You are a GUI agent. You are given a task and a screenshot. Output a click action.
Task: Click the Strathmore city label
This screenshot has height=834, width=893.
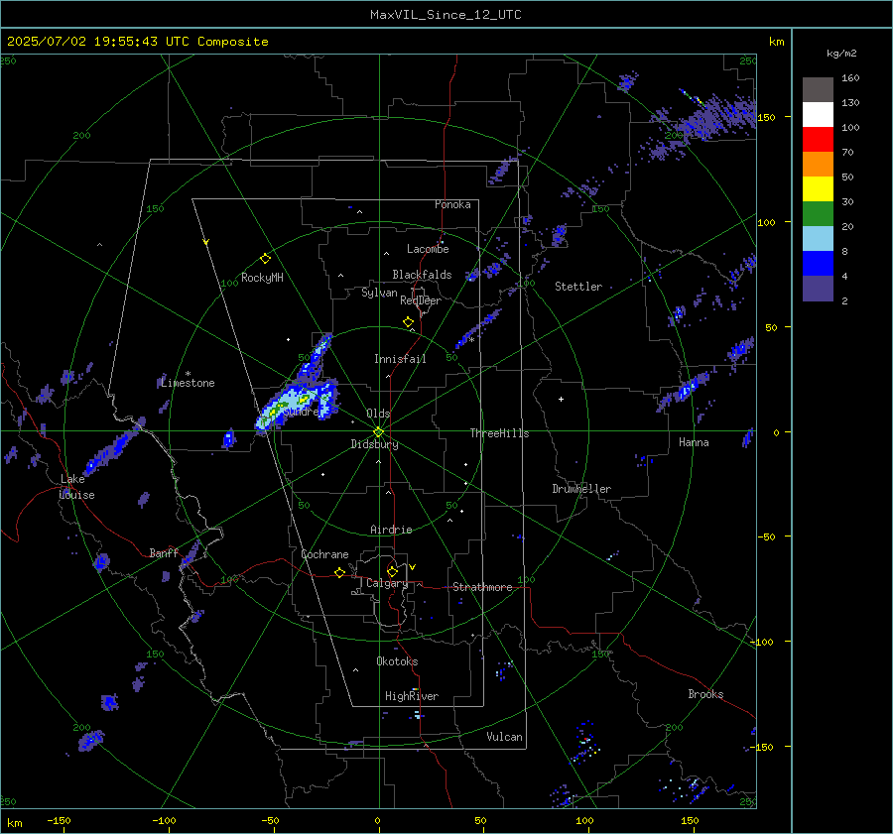pyautogui.click(x=482, y=587)
